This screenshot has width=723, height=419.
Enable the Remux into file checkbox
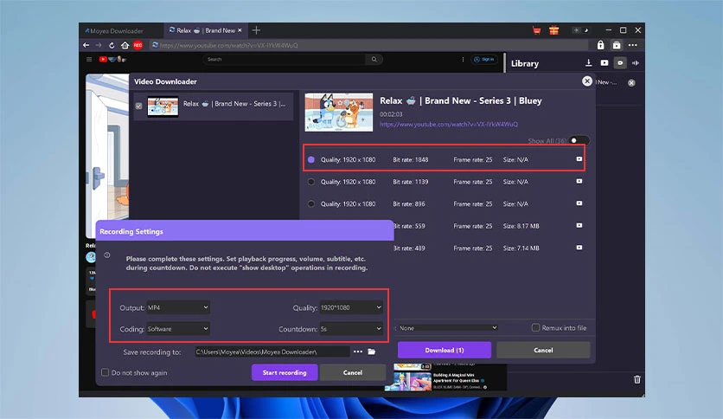(x=535, y=327)
